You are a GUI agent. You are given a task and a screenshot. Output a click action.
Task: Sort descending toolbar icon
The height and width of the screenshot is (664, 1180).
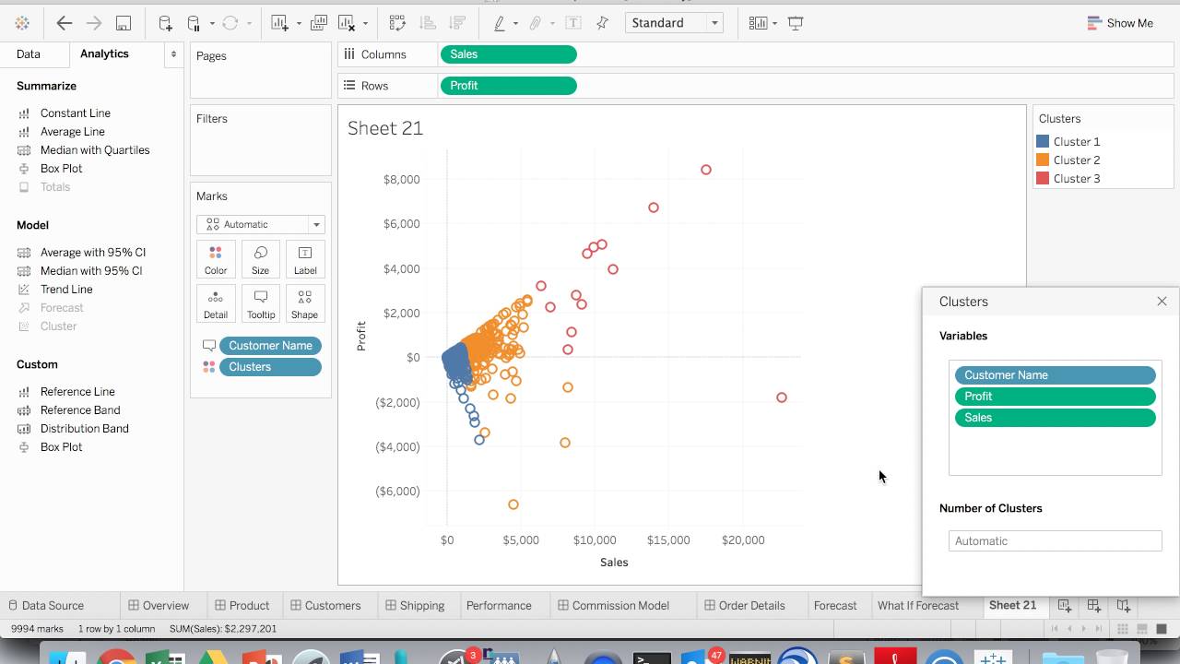point(455,23)
